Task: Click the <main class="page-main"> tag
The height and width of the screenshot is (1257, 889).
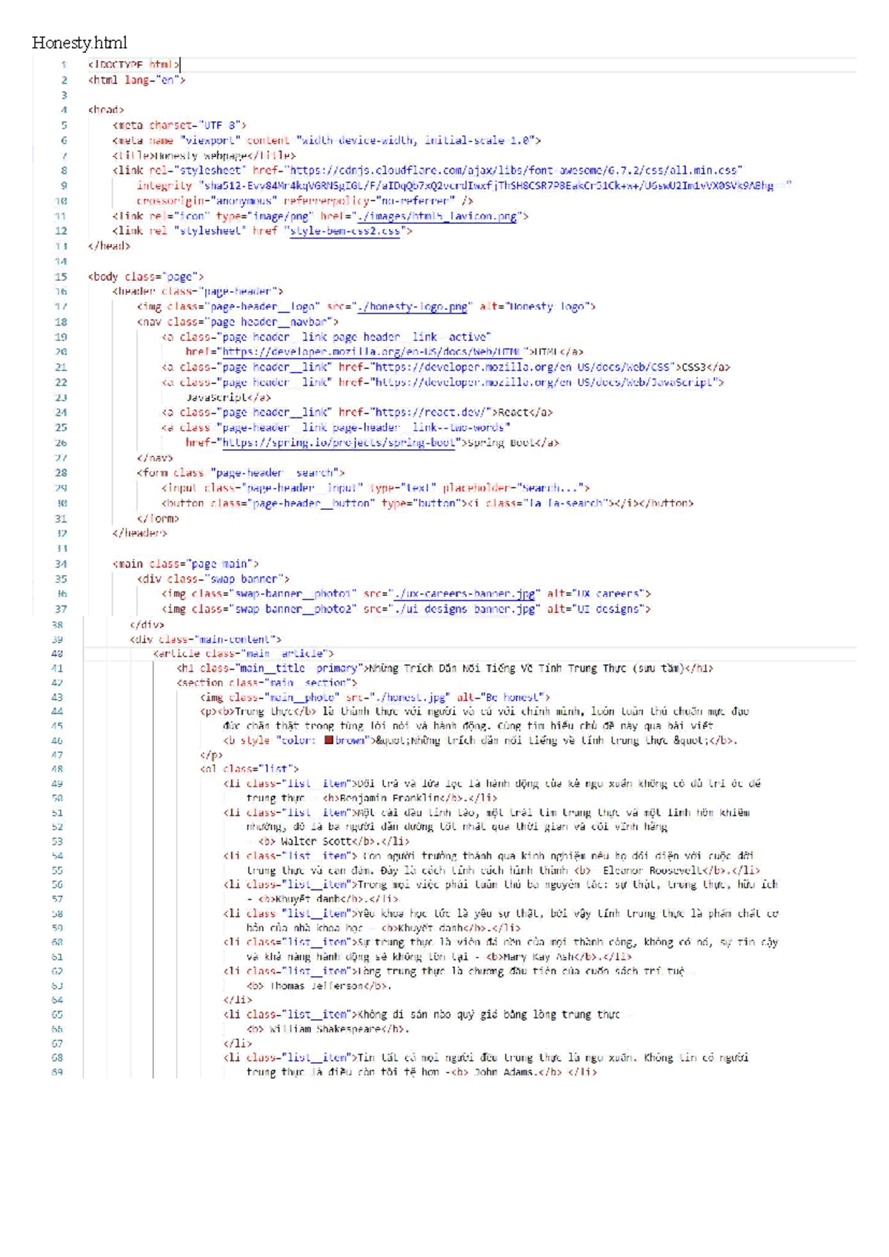Action: pos(185,564)
